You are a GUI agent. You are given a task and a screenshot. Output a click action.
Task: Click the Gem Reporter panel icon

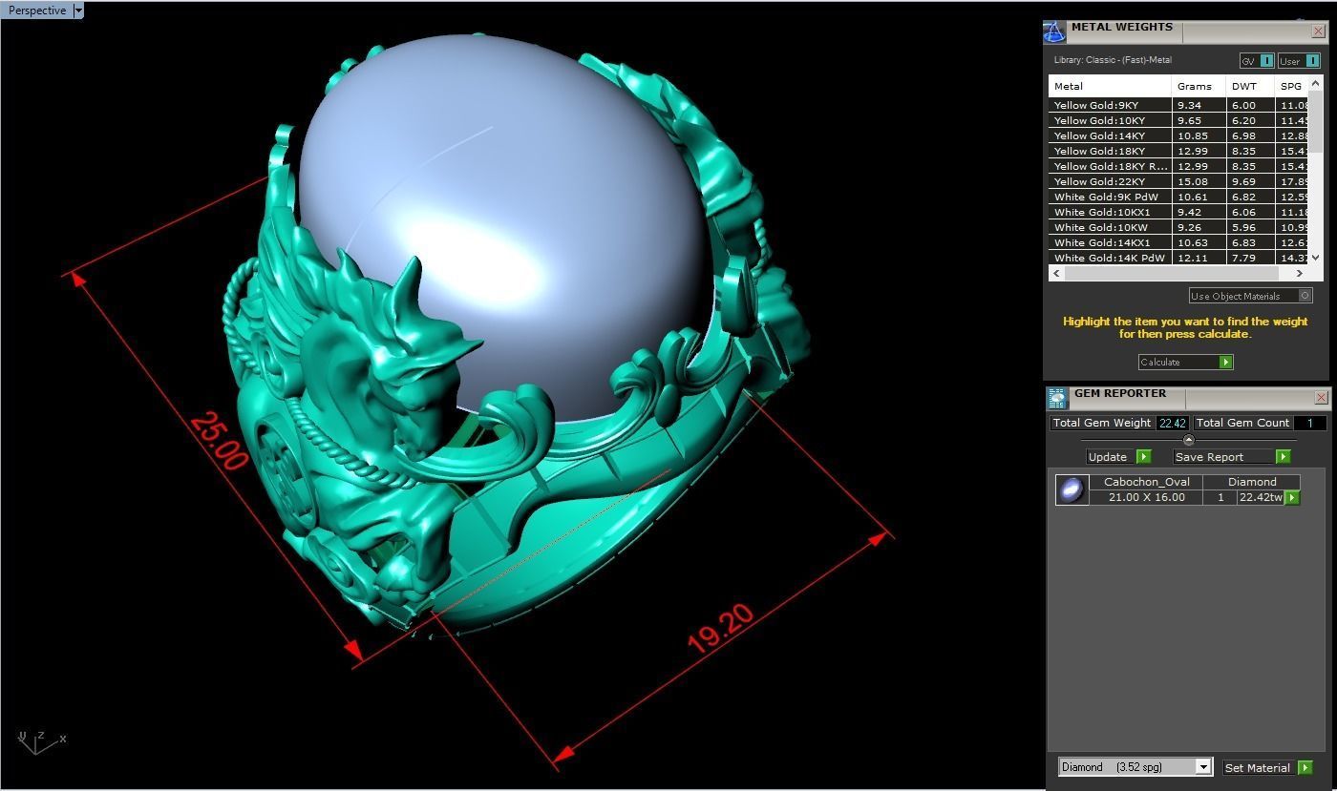(x=1057, y=398)
